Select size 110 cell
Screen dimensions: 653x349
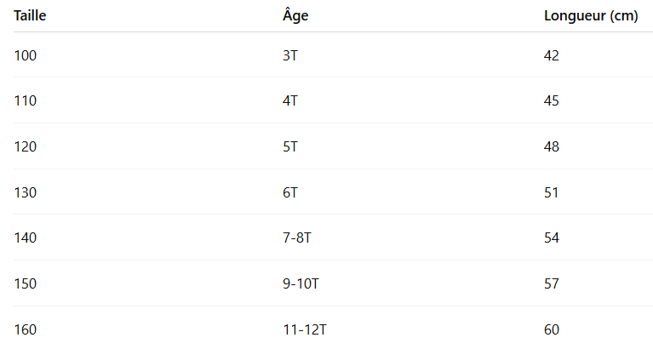26,100
